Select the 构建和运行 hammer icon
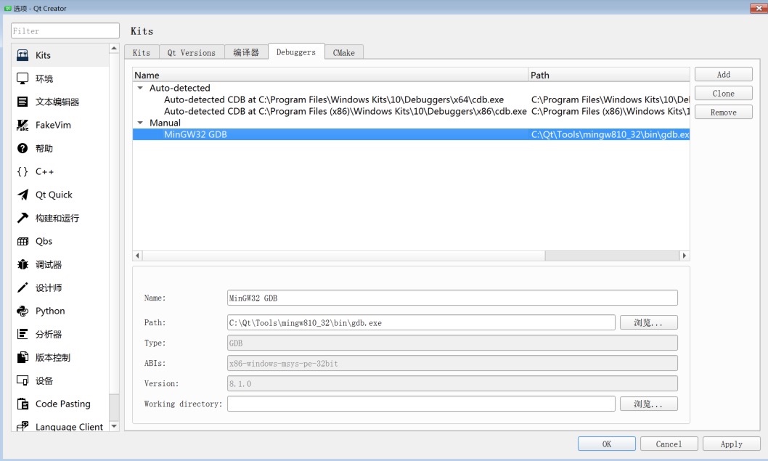 pyautogui.click(x=23, y=218)
